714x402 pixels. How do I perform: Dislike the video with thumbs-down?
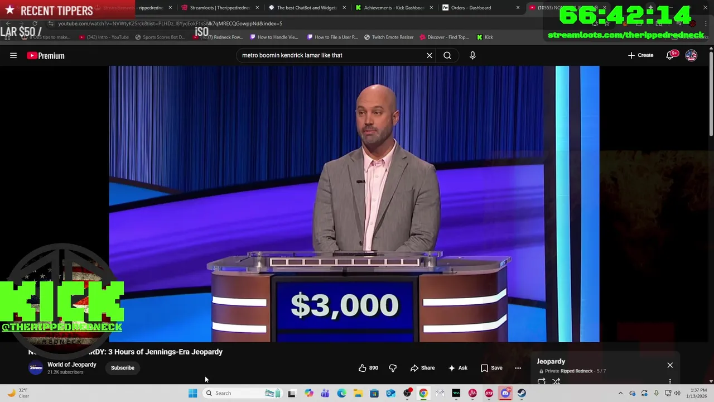tap(393, 368)
